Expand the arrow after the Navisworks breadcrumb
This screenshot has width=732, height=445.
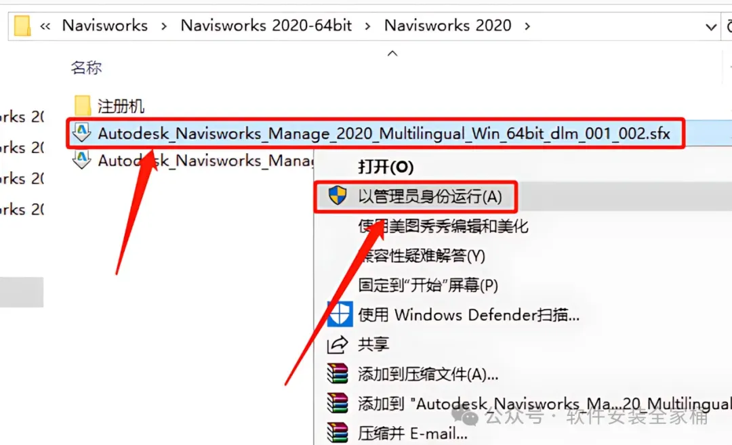[164, 26]
